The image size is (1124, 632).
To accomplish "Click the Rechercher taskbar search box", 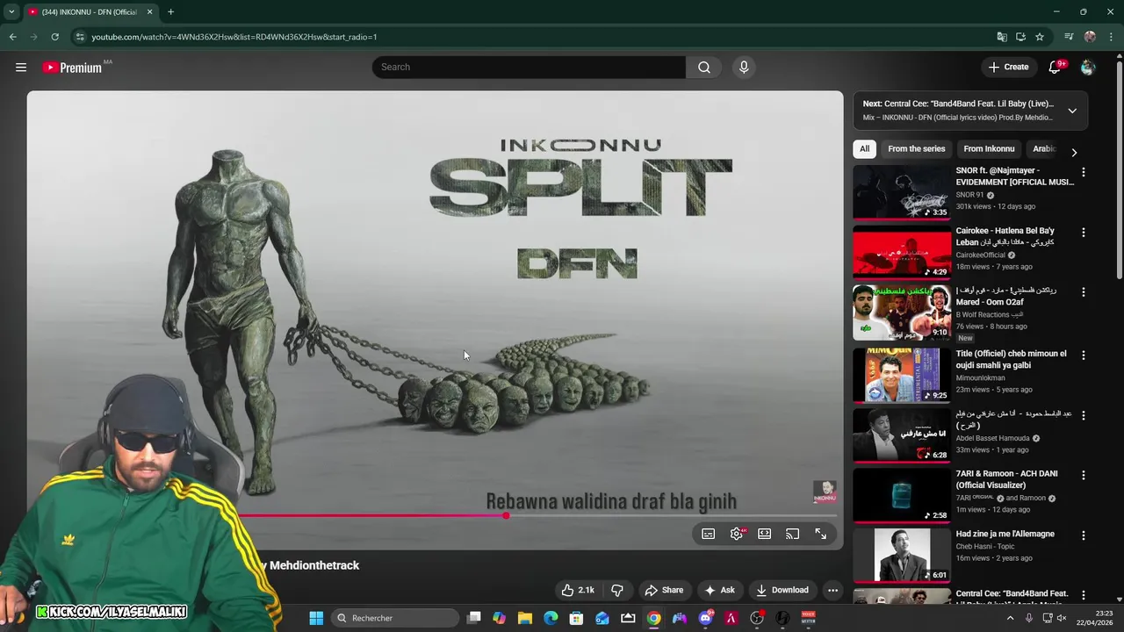I will click(395, 618).
